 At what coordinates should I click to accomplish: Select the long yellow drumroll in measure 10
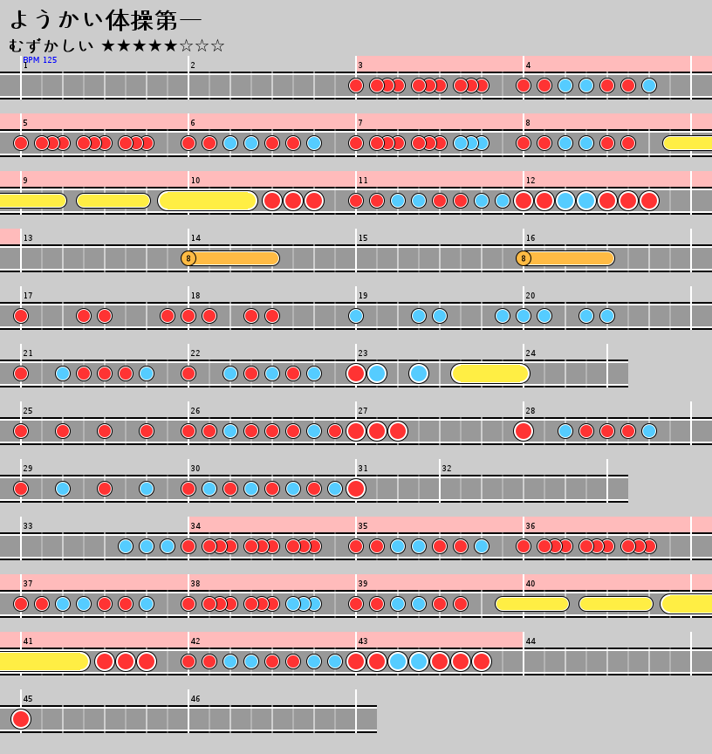[208, 201]
